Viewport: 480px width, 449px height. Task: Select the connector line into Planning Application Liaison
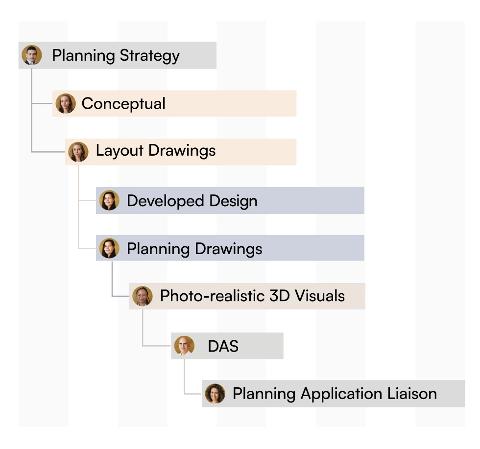[193, 394]
